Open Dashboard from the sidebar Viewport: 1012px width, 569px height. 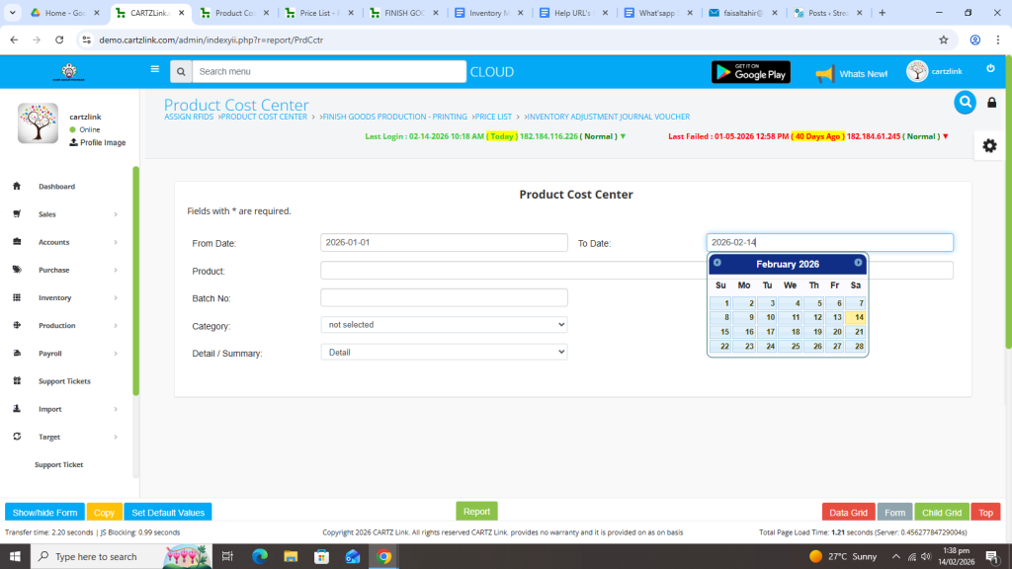coord(56,187)
